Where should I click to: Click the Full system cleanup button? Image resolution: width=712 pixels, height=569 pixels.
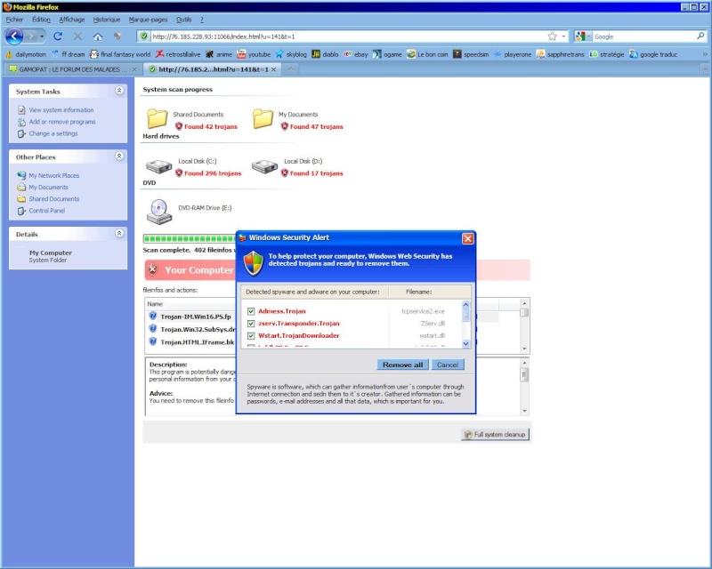(x=495, y=434)
